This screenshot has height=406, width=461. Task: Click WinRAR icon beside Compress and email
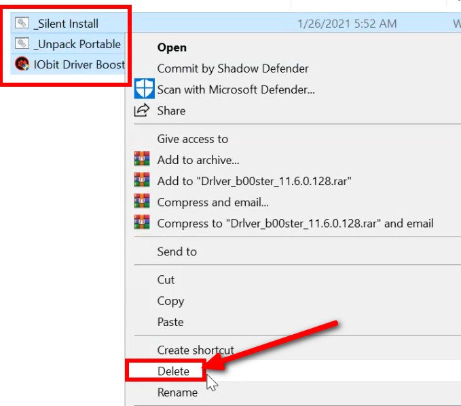142,202
